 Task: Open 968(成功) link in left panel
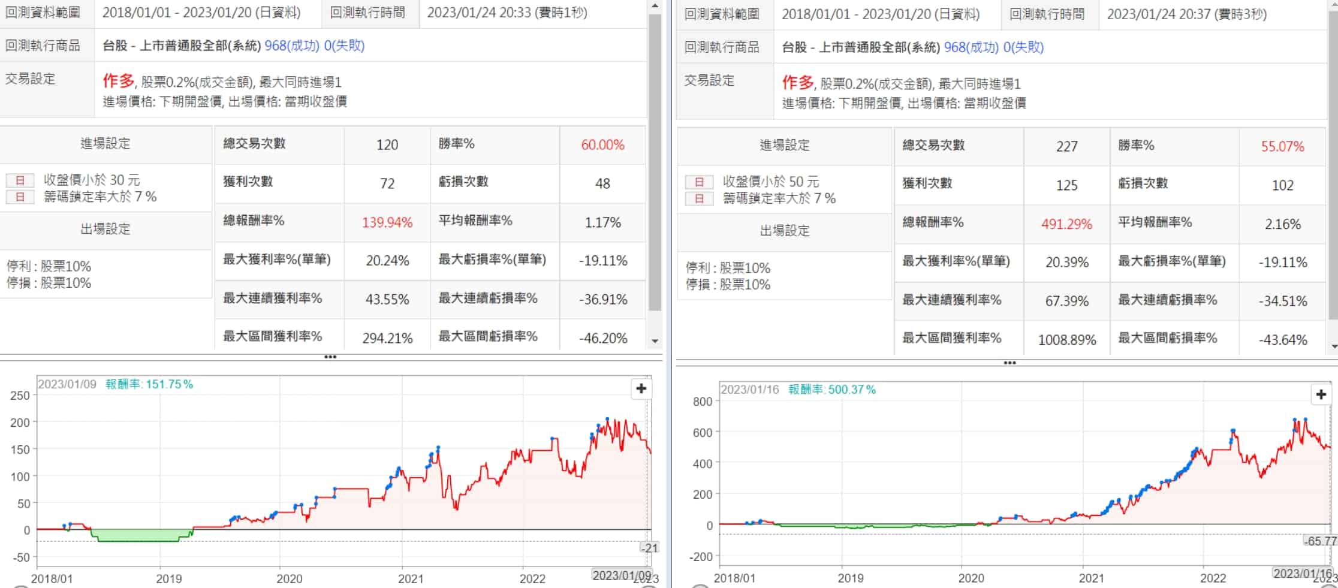pos(292,46)
